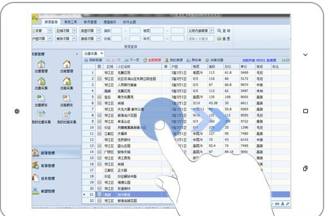Sort by the 小区名称 column header

click(139, 67)
